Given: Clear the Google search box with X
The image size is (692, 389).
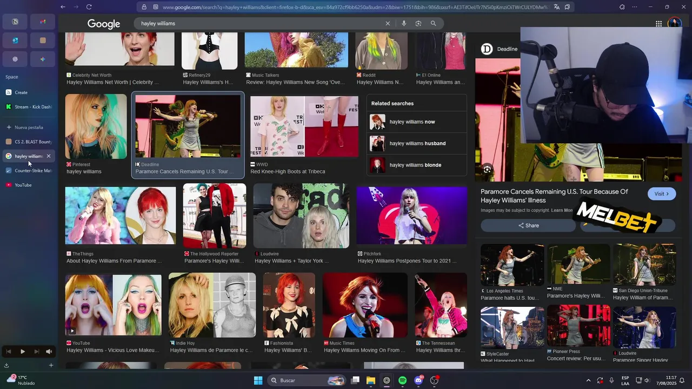Looking at the screenshot, I should coord(388,24).
